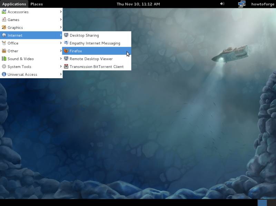Viewport: 276px width, 206px height.
Task: Choose Empathy Internet Messaging entry
Action: [x=97, y=43]
